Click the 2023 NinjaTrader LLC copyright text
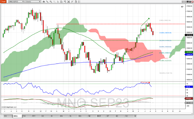 click(x=9, y=107)
